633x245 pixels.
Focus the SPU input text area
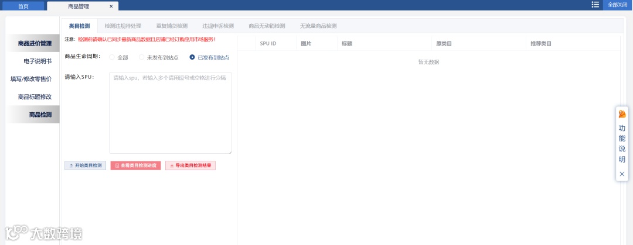[171, 113]
